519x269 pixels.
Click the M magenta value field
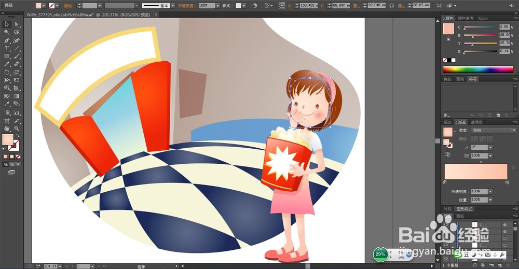point(504,35)
